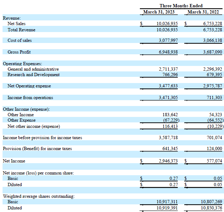Click 'Provision (Benefit) for income taxes'

pyautogui.click(x=37, y=149)
